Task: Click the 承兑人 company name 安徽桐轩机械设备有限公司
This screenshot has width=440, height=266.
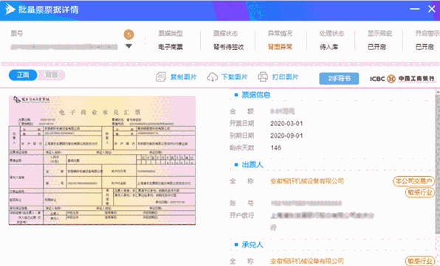Action: click(307, 261)
